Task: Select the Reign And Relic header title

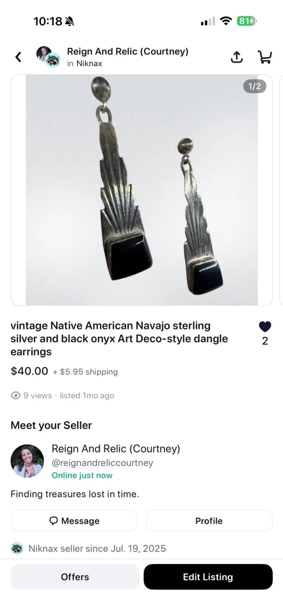Action: point(128,51)
